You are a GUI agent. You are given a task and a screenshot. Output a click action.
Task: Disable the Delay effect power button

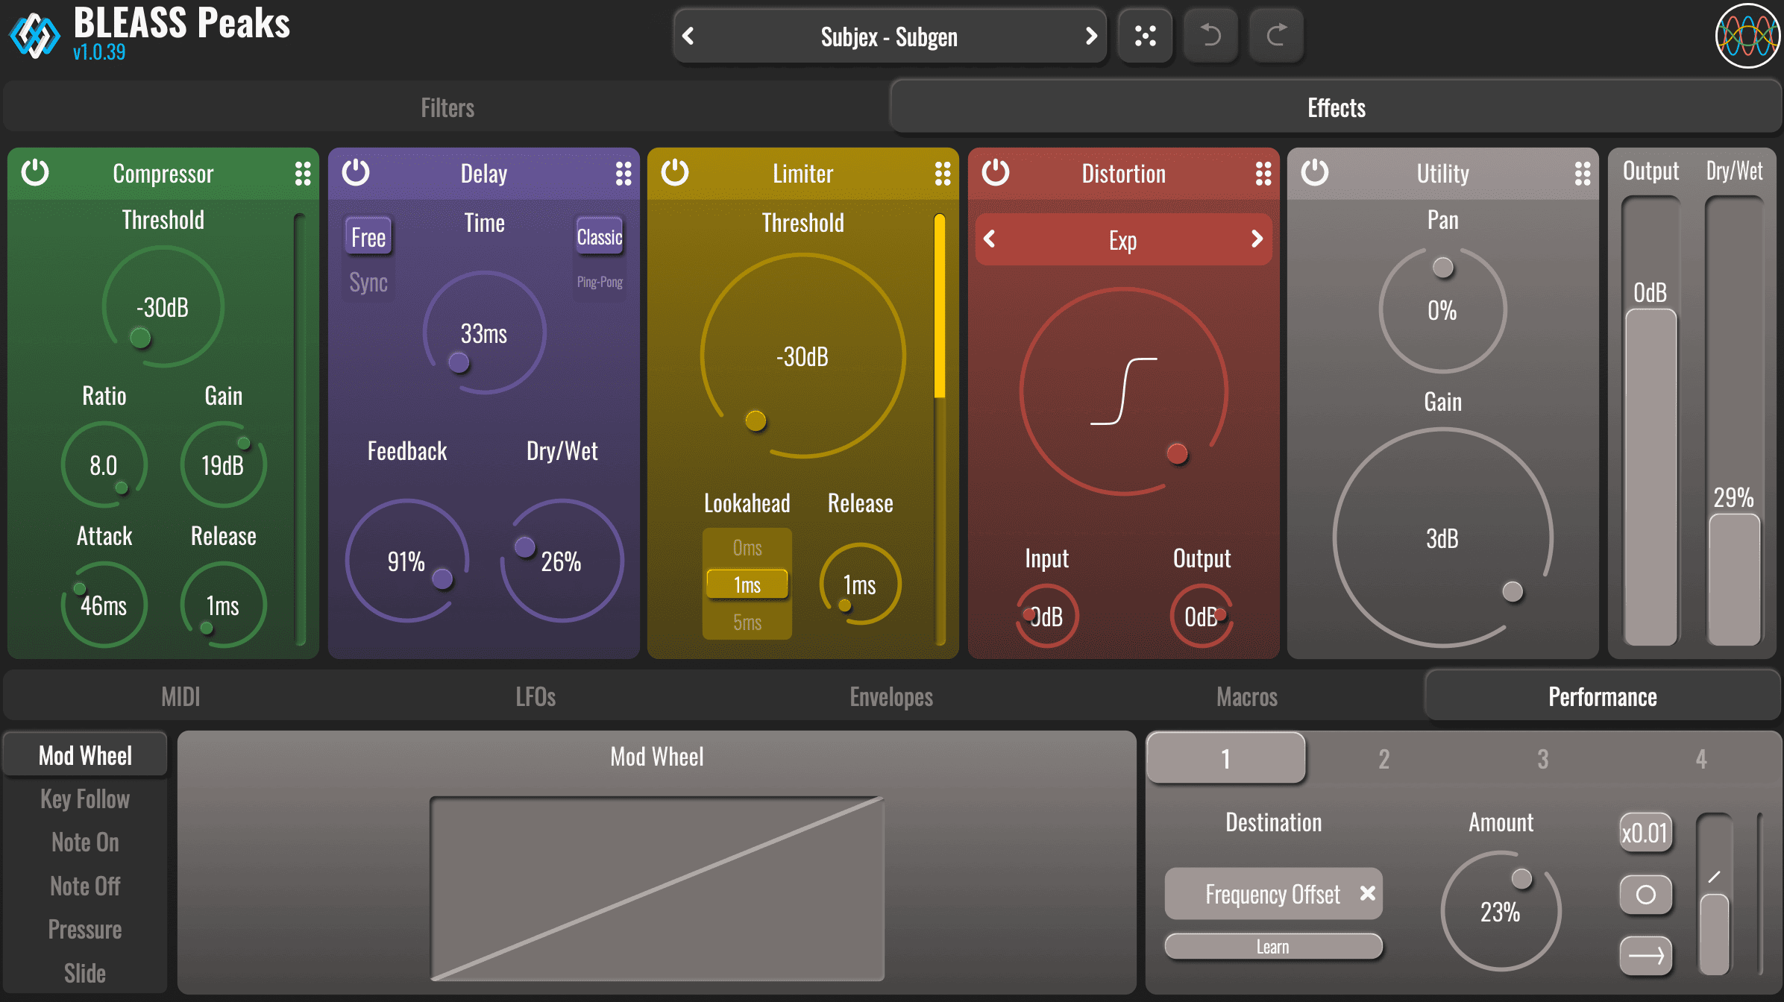pos(356,173)
